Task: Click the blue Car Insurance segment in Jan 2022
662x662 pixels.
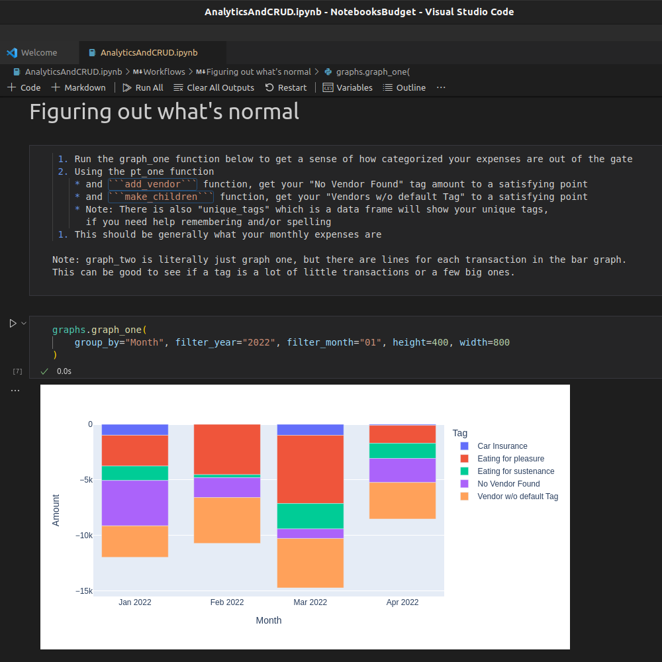Action: pos(135,430)
